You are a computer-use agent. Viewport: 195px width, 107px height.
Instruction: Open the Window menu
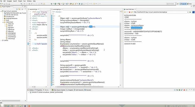(29, 1)
